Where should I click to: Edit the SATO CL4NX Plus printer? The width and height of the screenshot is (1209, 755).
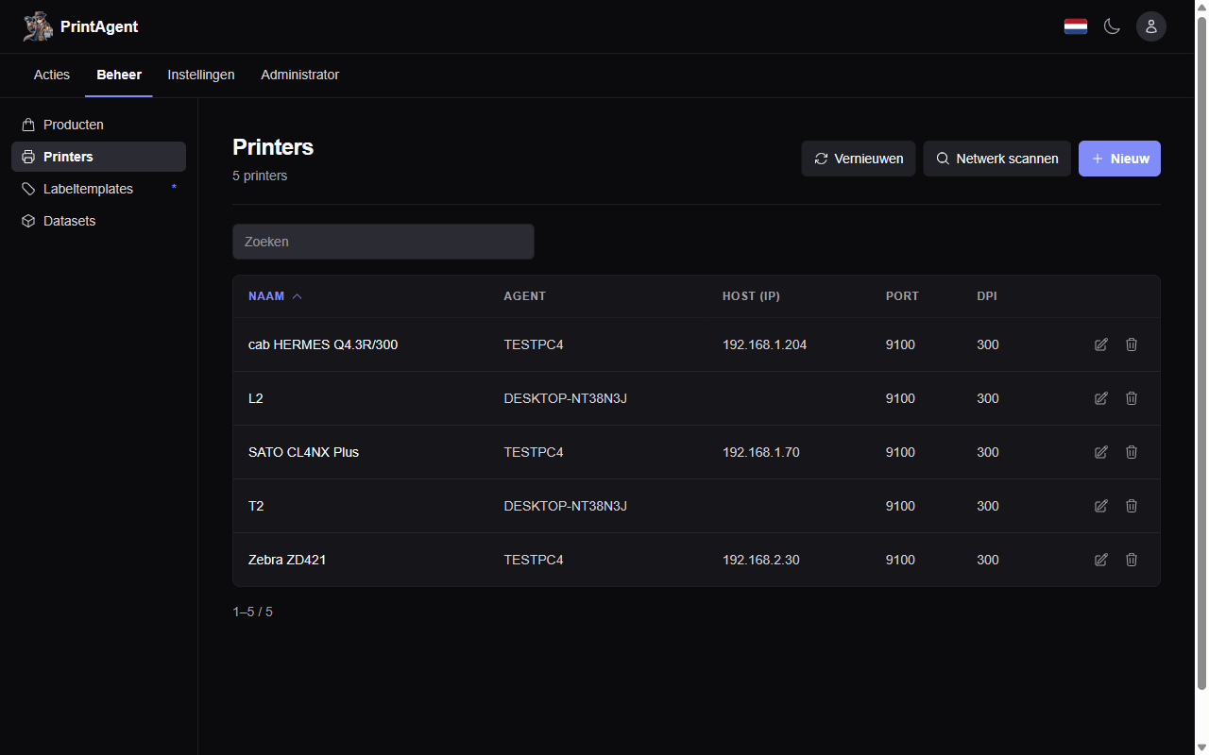click(1100, 452)
